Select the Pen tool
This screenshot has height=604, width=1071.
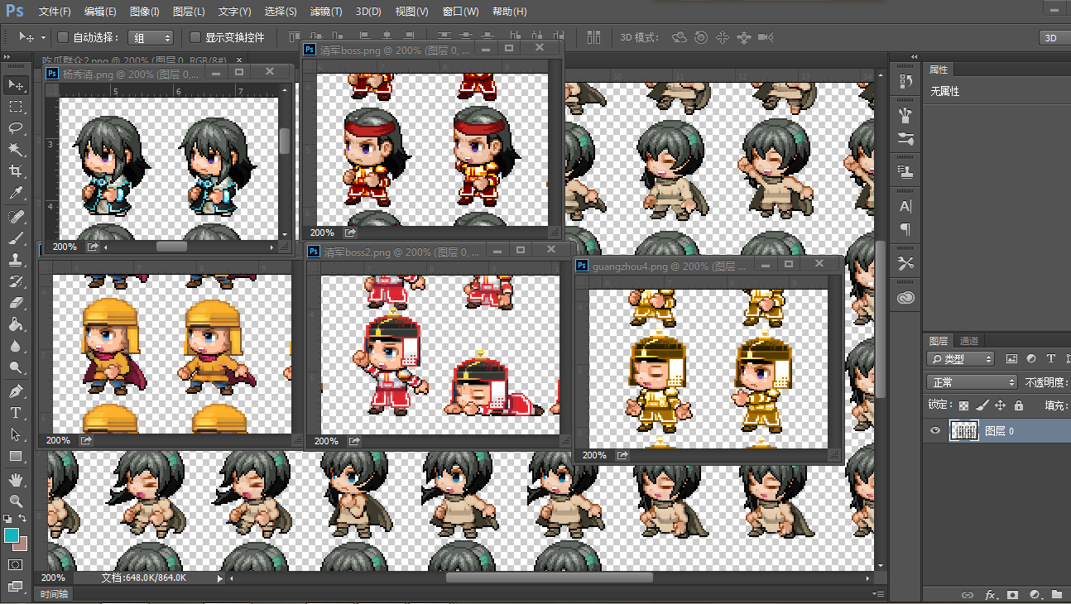pyautogui.click(x=16, y=391)
